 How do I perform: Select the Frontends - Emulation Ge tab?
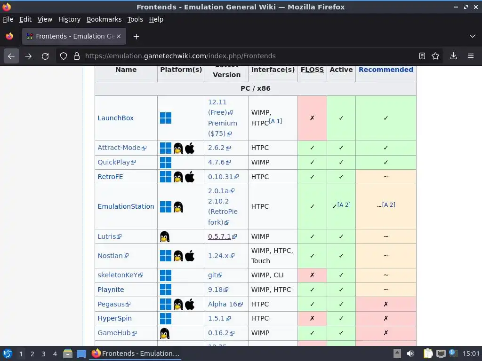tap(74, 36)
